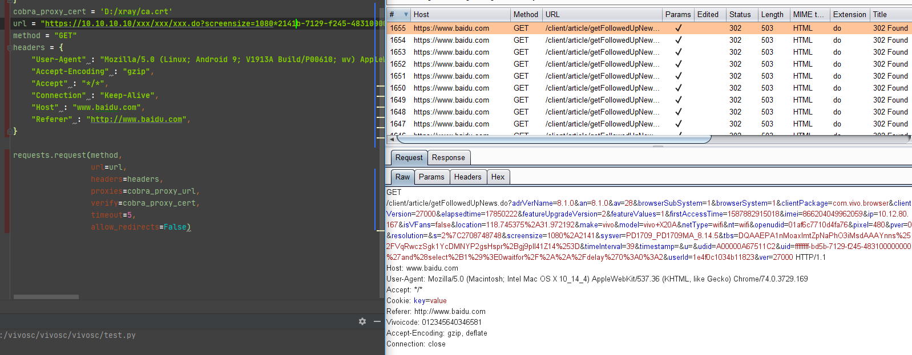This screenshot has width=912, height=355.
Task: Click the allow_redirects=False argument line
Action: point(140,227)
